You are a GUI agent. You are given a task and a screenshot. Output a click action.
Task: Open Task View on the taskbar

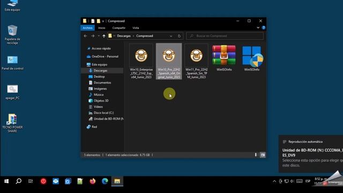click(31, 181)
